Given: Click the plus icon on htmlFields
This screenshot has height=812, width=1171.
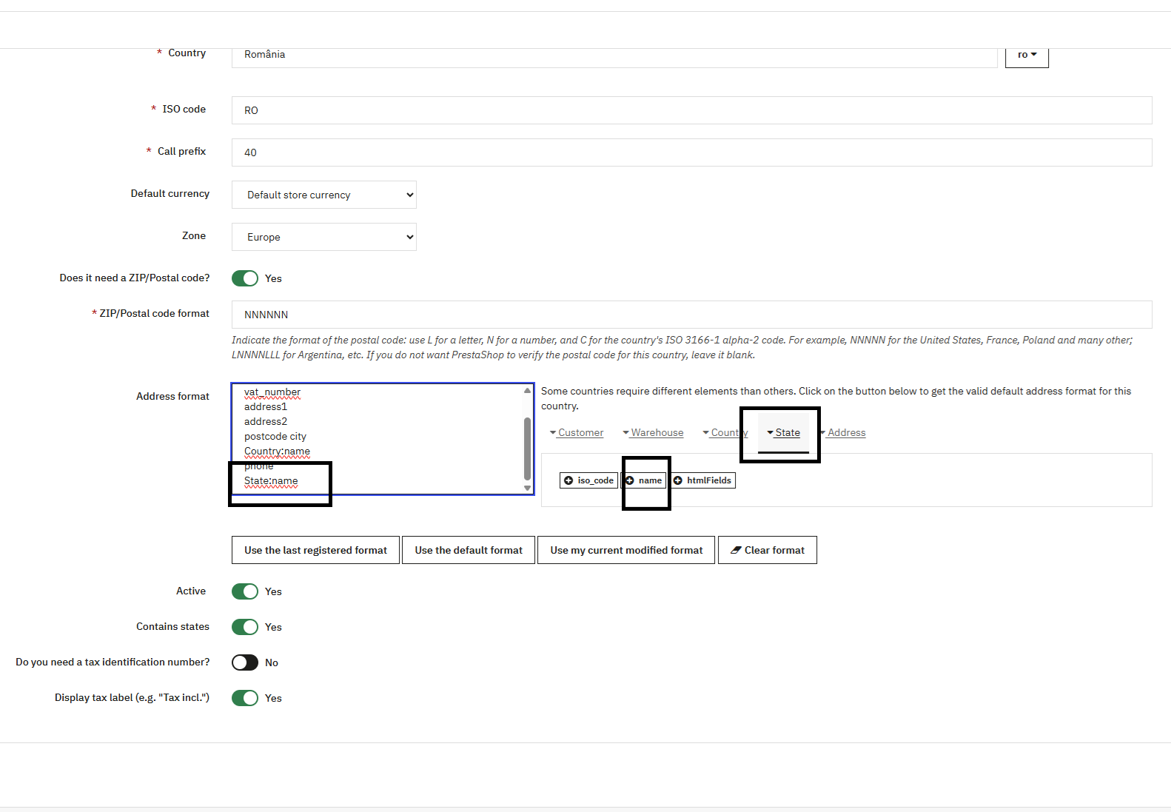Looking at the screenshot, I should (678, 480).
